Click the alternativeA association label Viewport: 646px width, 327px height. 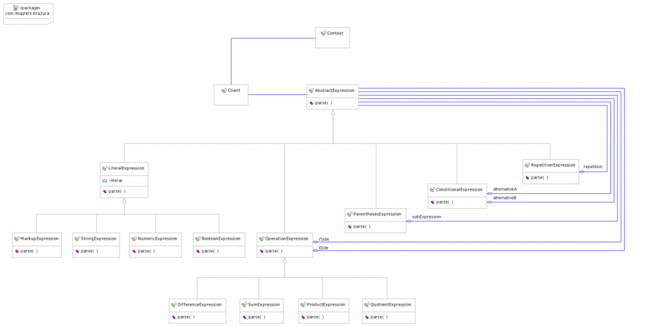[x=505, y=189]
